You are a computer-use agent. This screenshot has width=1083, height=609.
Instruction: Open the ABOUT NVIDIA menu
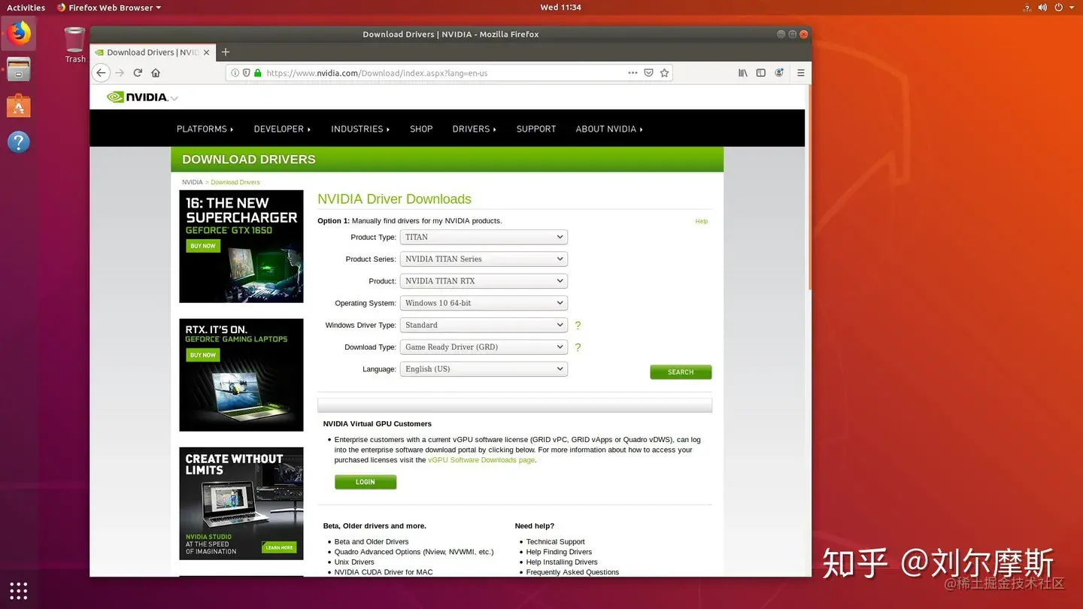pos(609,129)
